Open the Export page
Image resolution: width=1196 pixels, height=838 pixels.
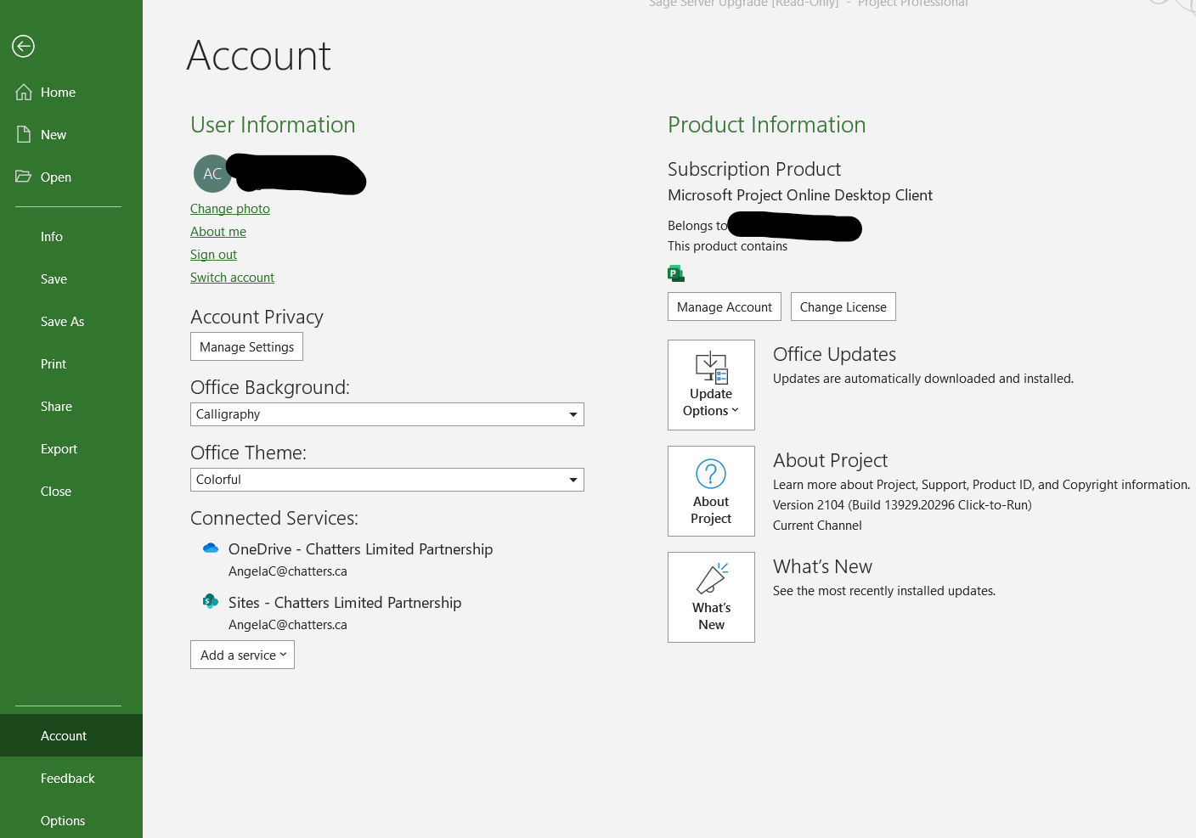71,449
